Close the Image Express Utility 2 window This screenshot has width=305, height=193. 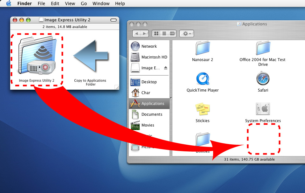pos(15,20)
